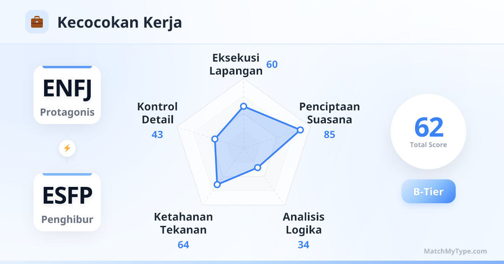The width and height of the screenshot is (504, 264).
Task: Click the Penciptaan Suasana axis label
Action: 330,113
